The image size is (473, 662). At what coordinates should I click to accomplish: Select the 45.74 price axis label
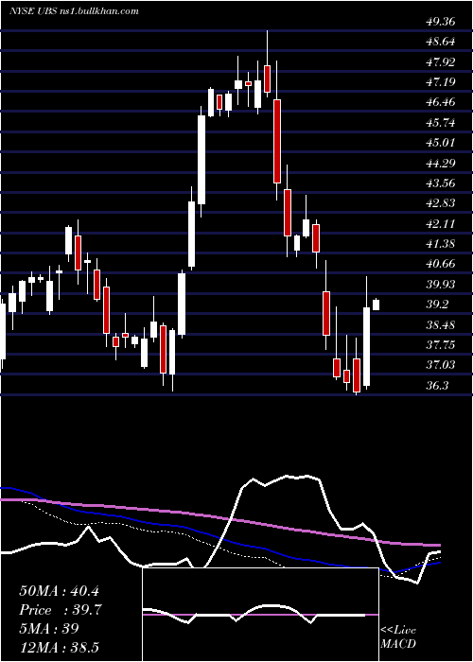pos(441,123)
